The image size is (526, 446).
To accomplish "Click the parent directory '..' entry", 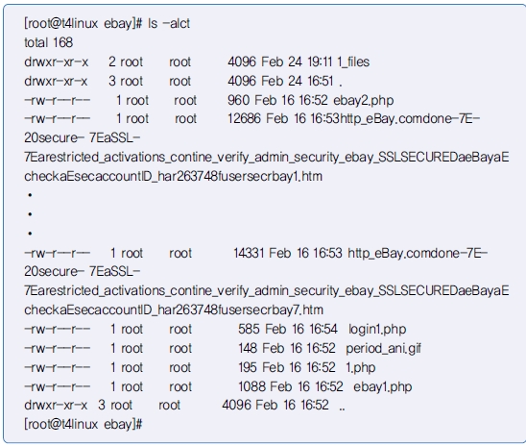I will (x=342, y=409).
